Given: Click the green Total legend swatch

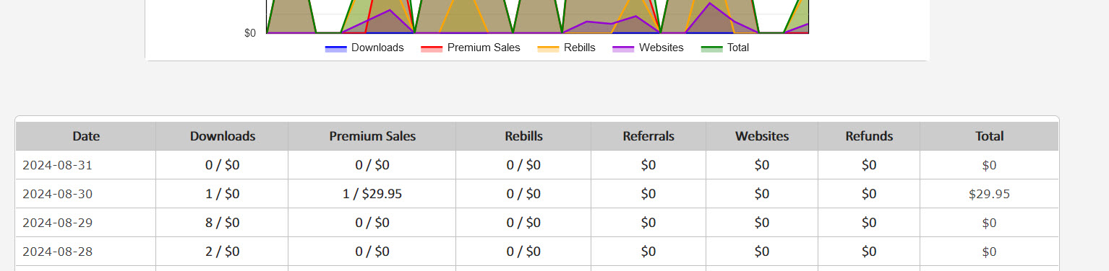Looking at the screenshot, I should click(x=712, y=48).
